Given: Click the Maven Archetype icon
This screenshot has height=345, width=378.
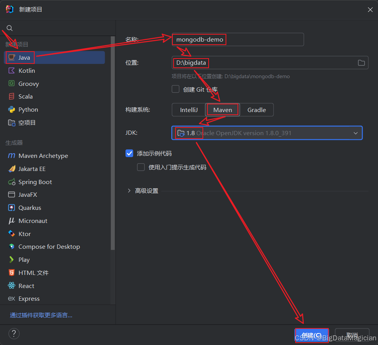Looking at the screenshot, I should tap(12, 156).
